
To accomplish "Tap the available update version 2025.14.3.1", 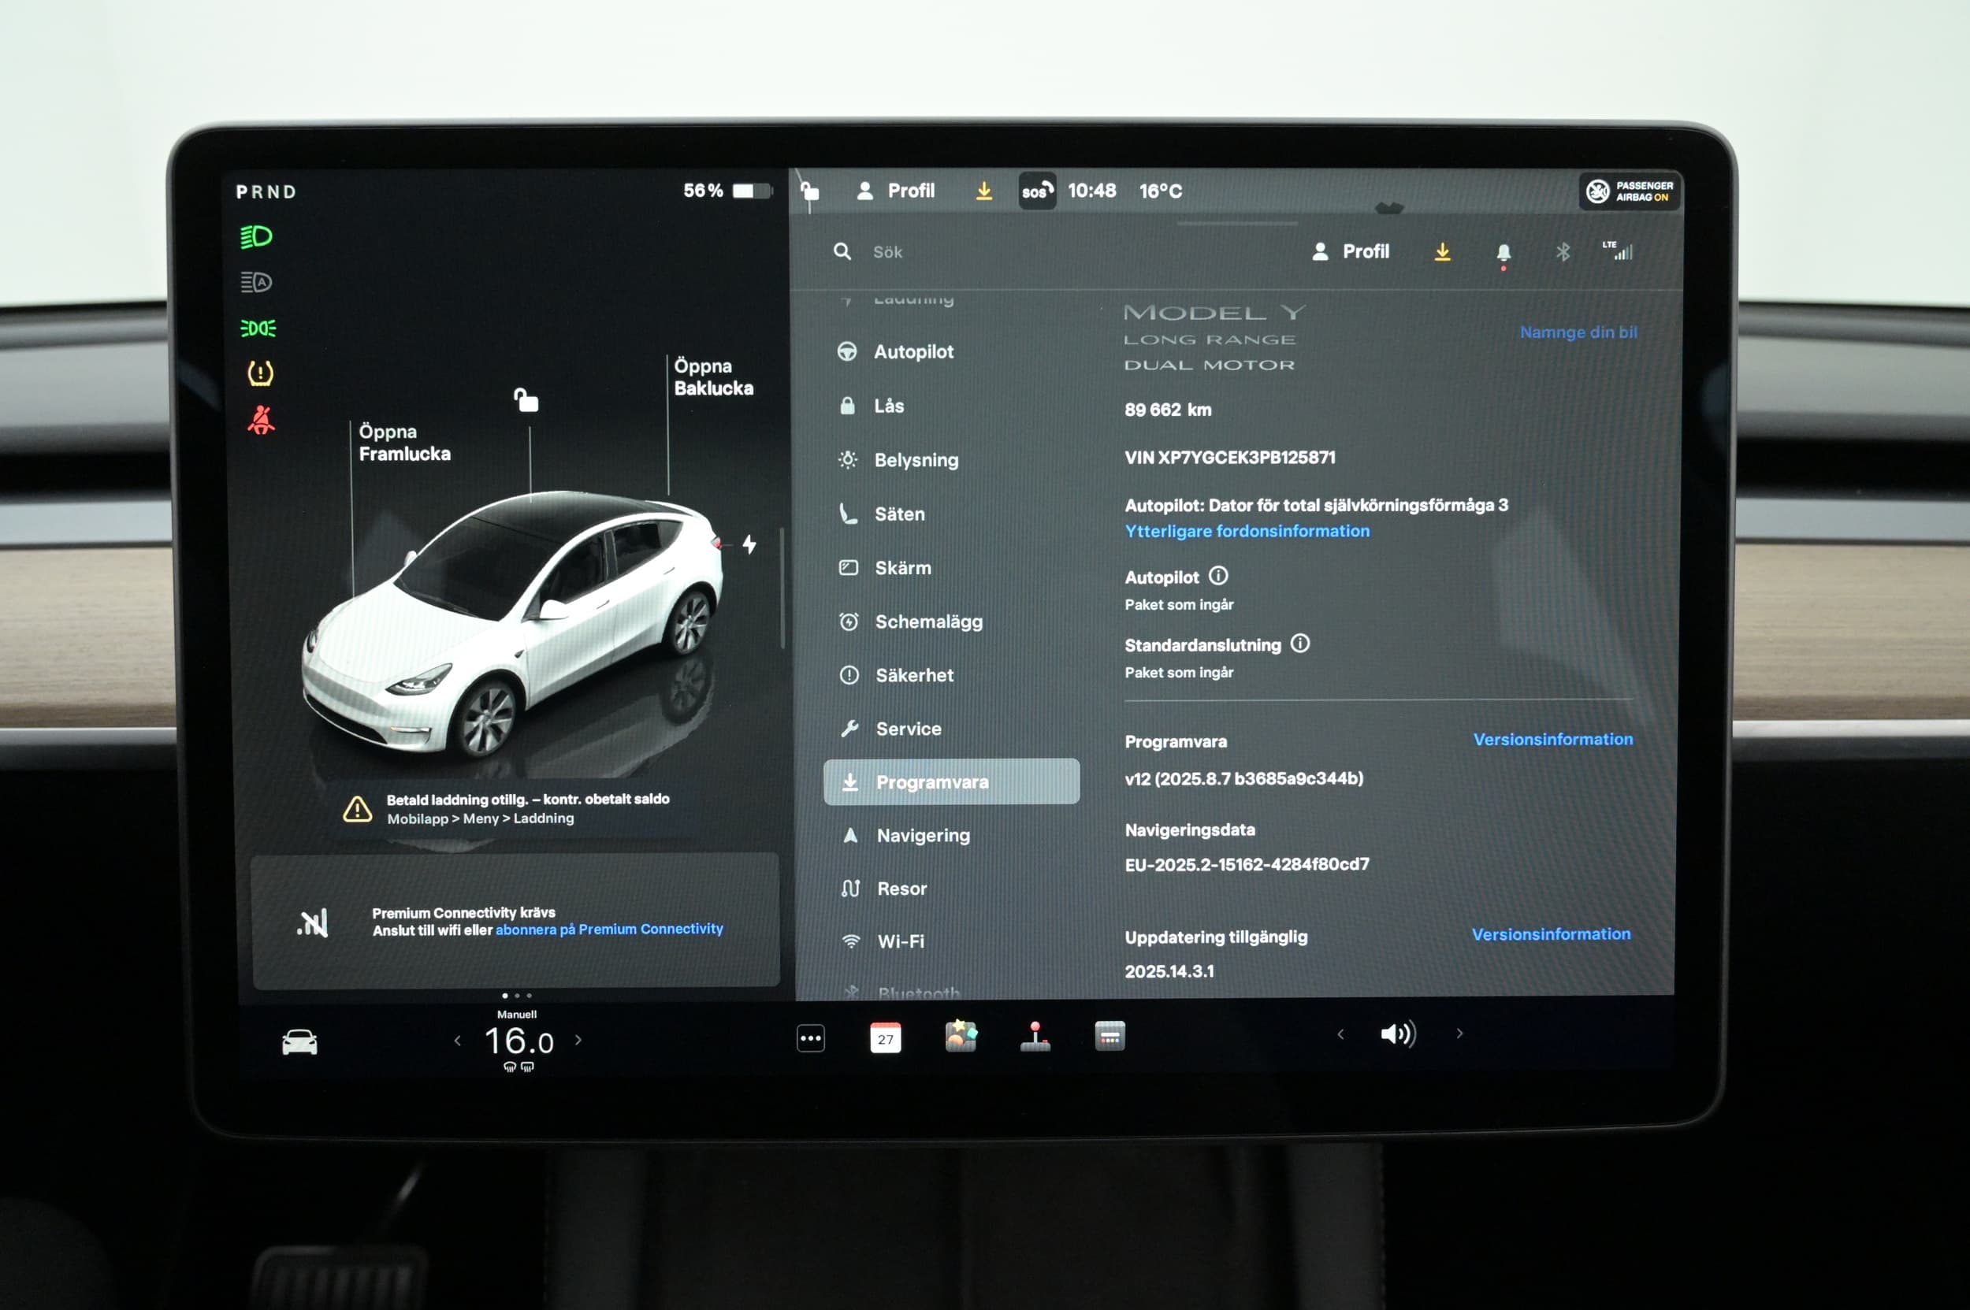I will click(x=1169, y=971).
